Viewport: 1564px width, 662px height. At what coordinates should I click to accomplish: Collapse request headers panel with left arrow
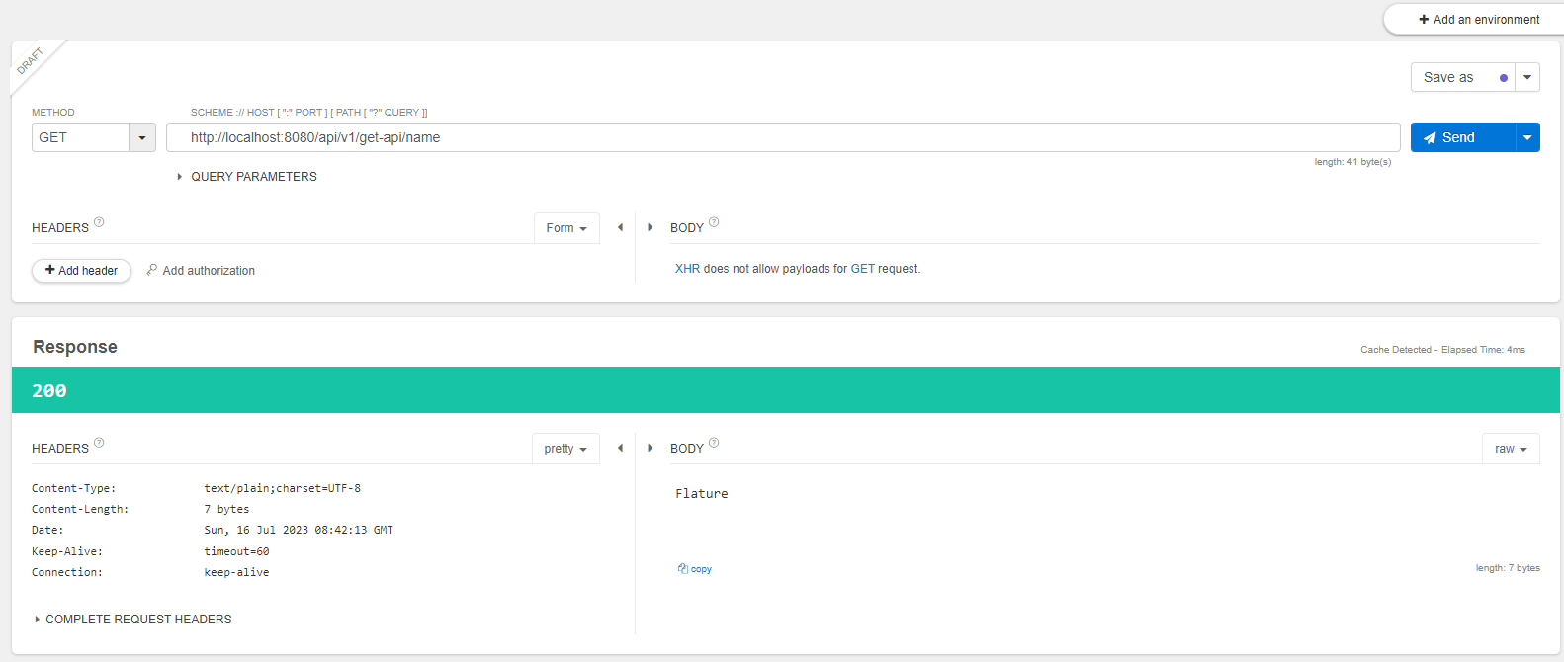[x=620, y=227]
